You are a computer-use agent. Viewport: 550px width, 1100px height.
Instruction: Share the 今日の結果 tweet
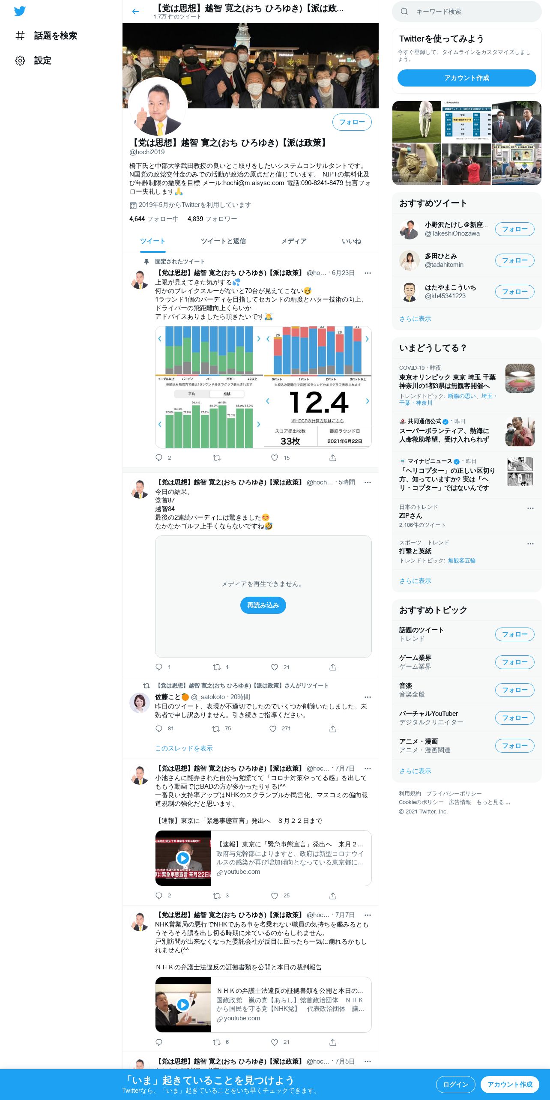pos(333,667)
